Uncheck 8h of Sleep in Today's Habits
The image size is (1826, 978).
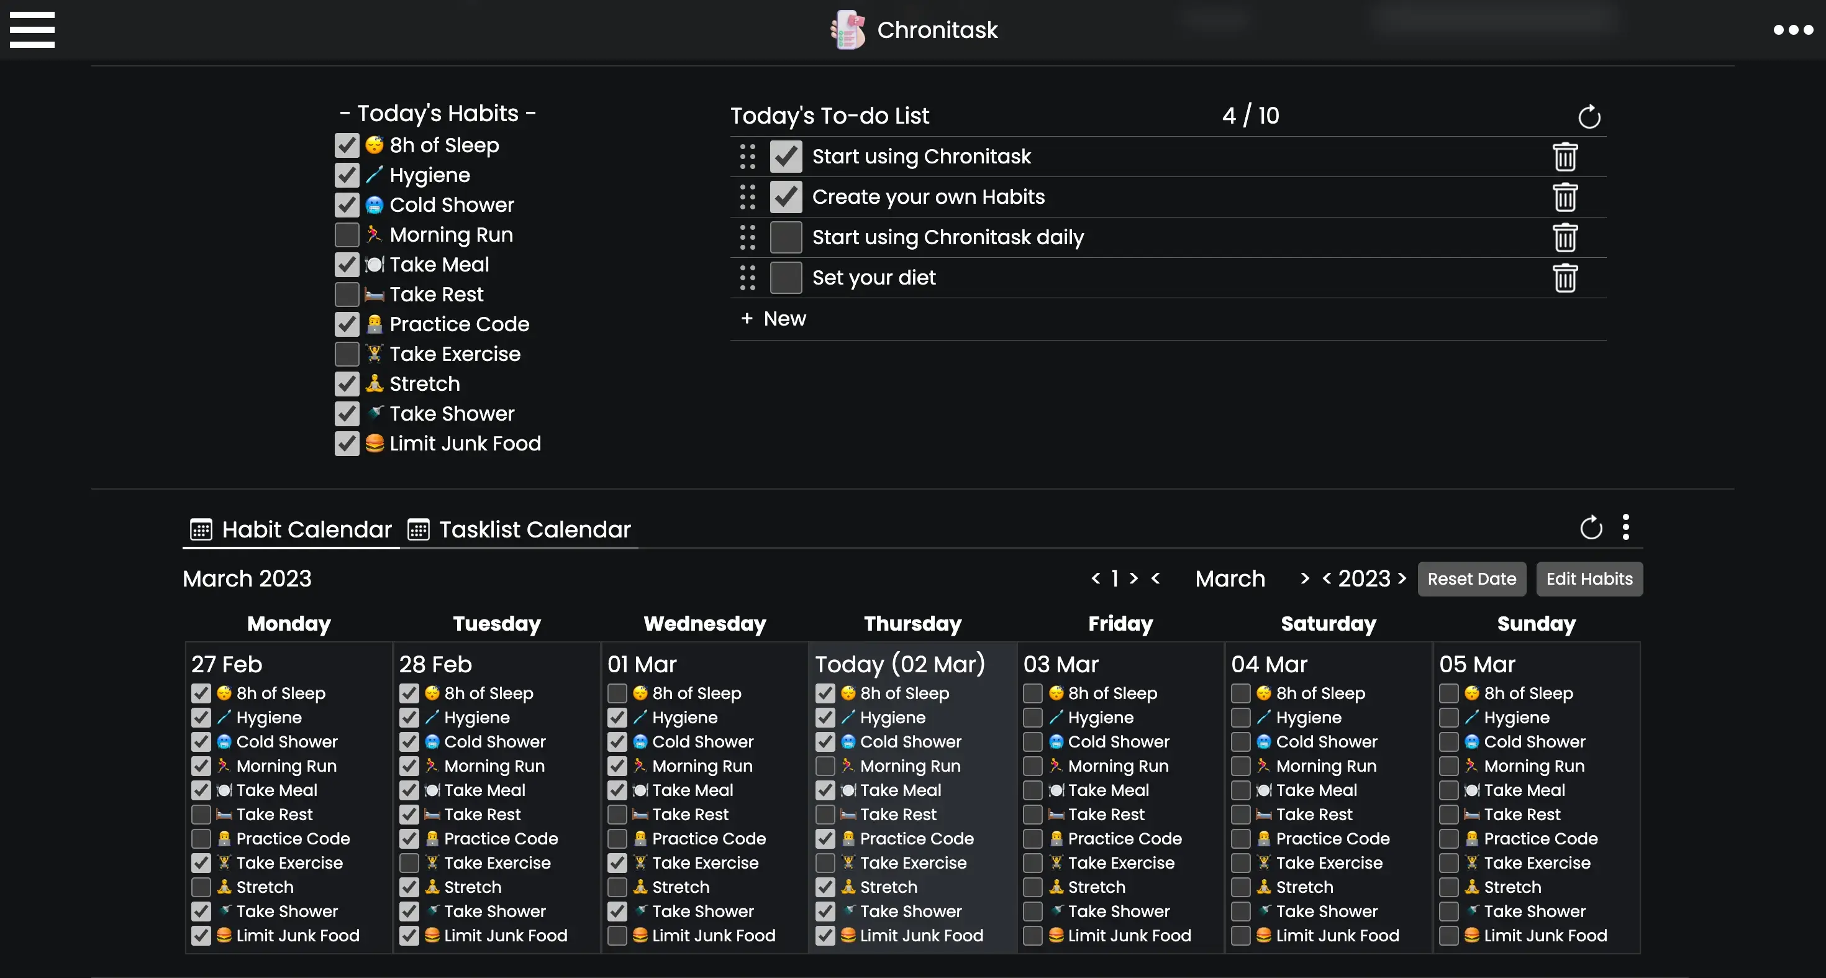click(347, 145)
